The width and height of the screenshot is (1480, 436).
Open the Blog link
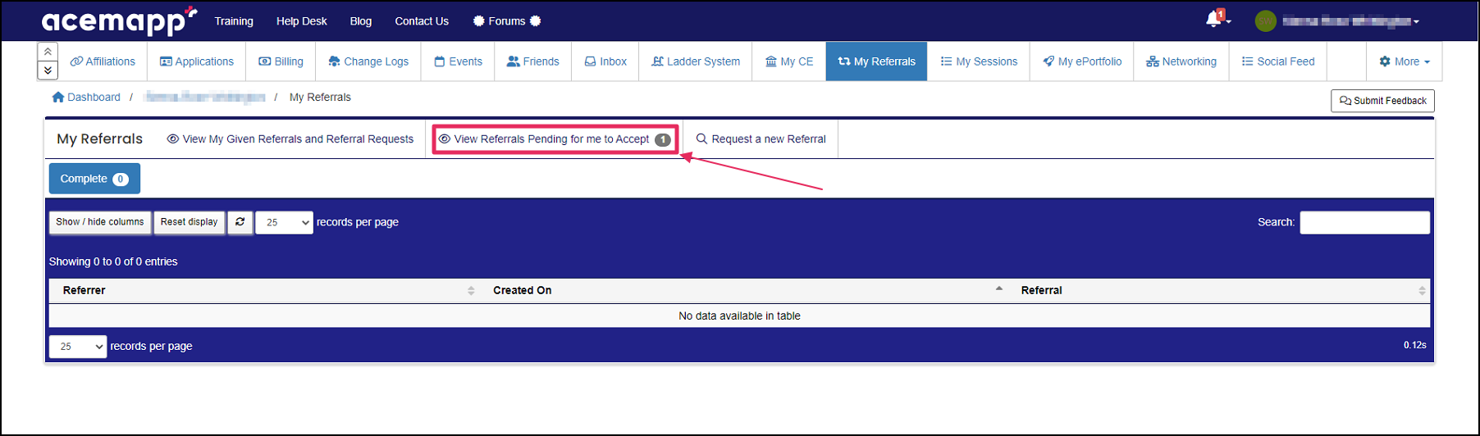361,21
